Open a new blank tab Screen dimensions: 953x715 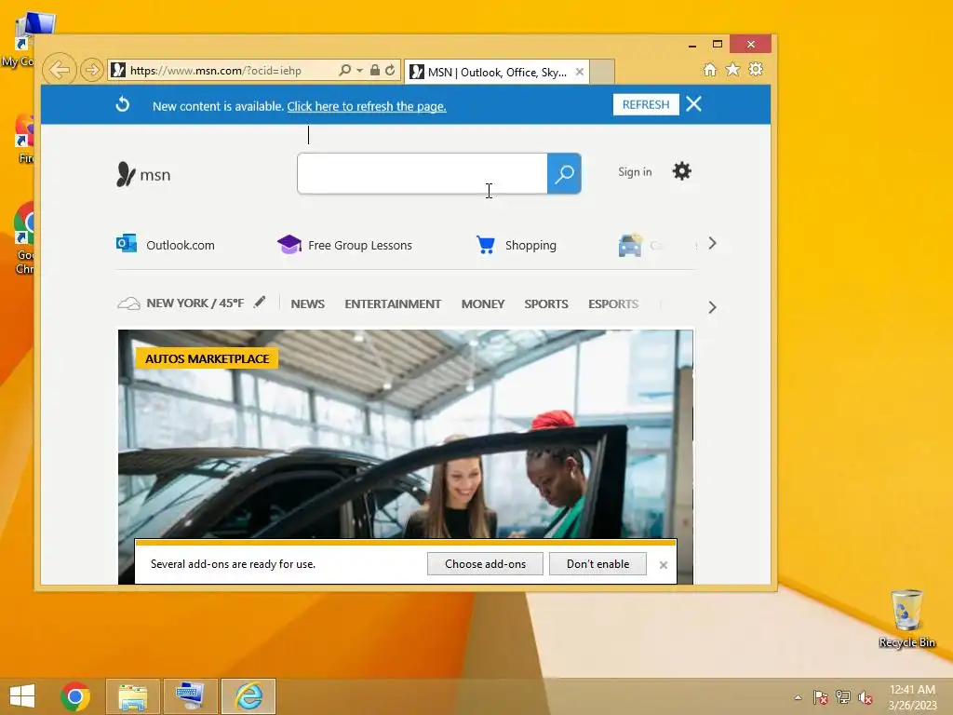602,72
